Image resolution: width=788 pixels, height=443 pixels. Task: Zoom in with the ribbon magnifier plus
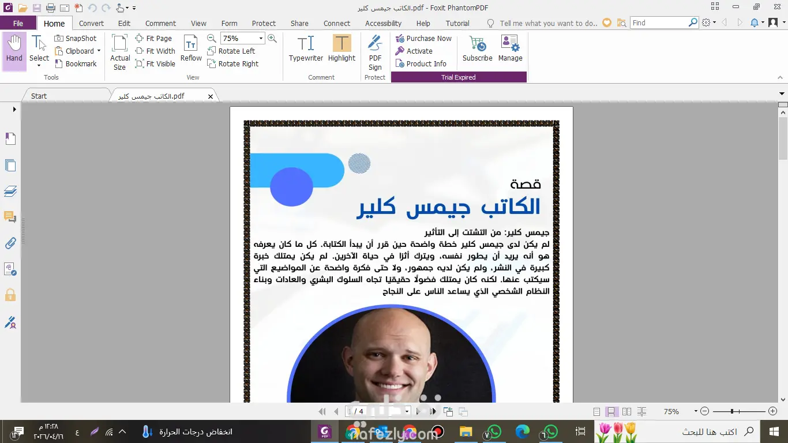272,38
